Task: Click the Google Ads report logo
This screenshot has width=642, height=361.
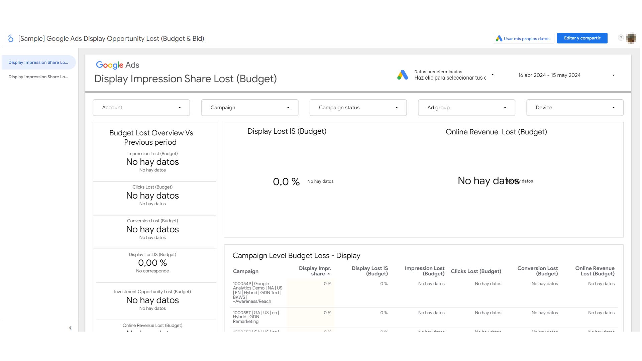Action: click(117, 65)
